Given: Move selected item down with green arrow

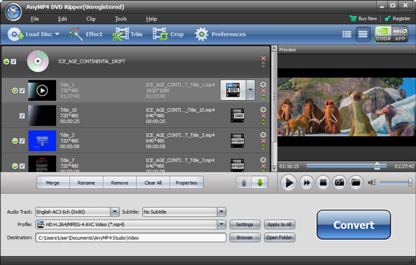Looking at the screenshot, I should [x=260, y=182].
